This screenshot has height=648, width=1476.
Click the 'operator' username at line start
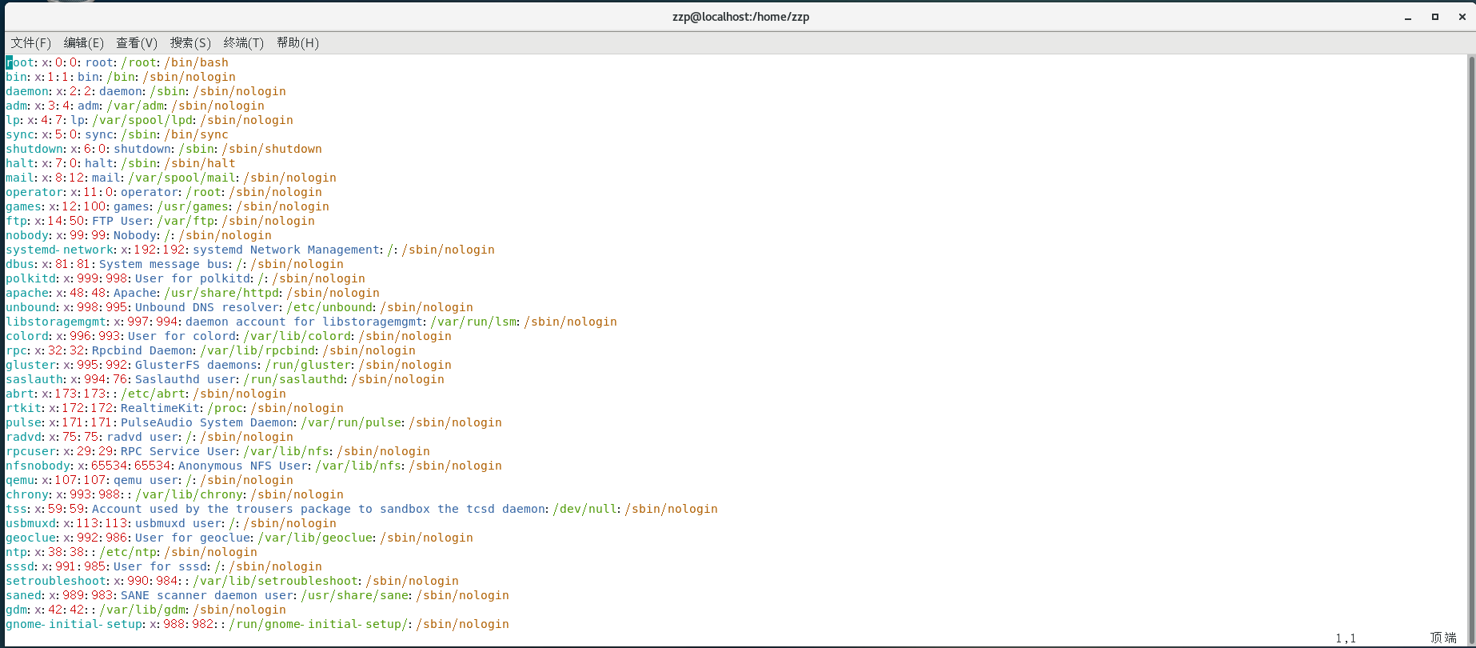pyautogui.click(x=34, y=192)
